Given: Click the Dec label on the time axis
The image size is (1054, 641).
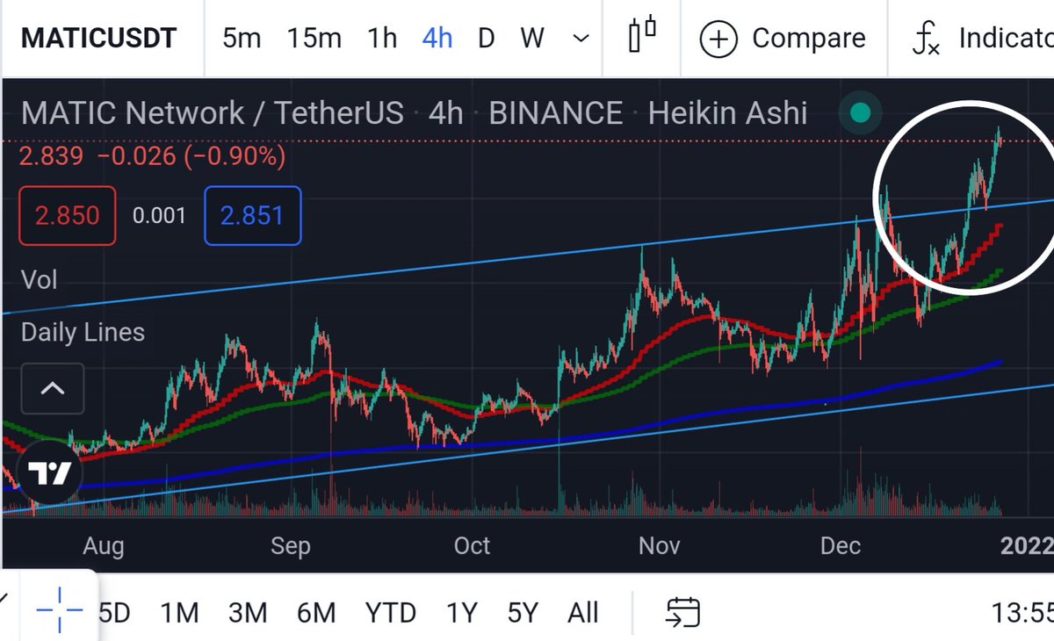Looking at the screenshot, I should (840, 545).
